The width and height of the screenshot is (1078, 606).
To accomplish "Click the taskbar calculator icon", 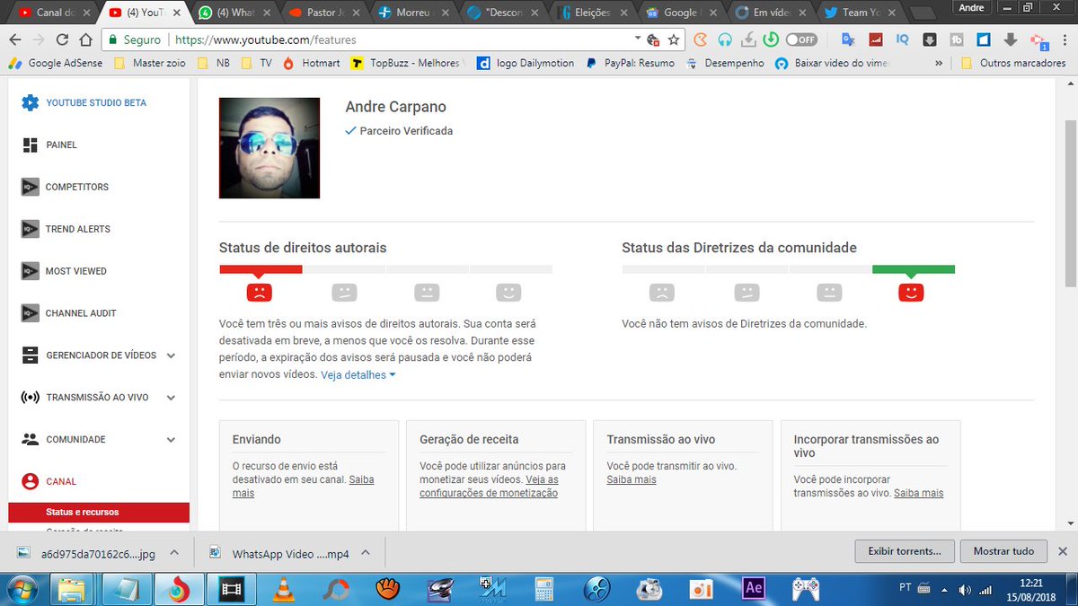I will tap(543, 589).
